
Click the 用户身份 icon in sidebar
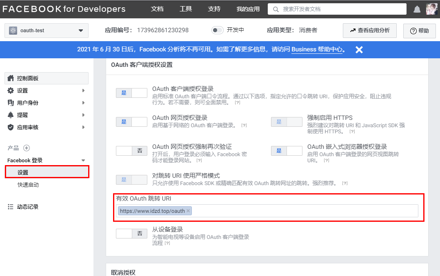point(11,103)
